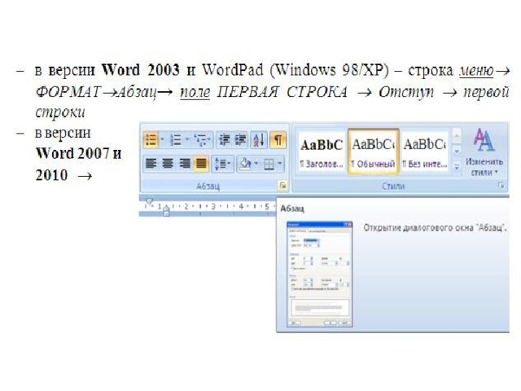Open the Абзац dialog launcher
Image resolution: width=521 pixels, height=391 pixels.
point(282,186)
